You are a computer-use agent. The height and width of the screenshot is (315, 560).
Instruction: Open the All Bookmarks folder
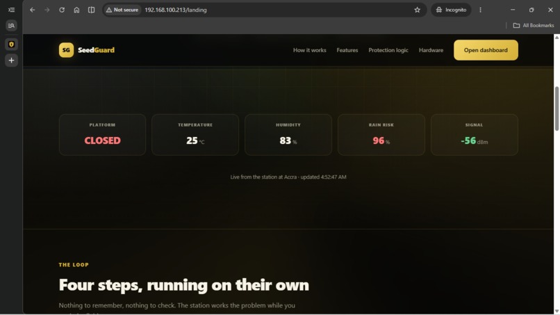coord(534,26)
